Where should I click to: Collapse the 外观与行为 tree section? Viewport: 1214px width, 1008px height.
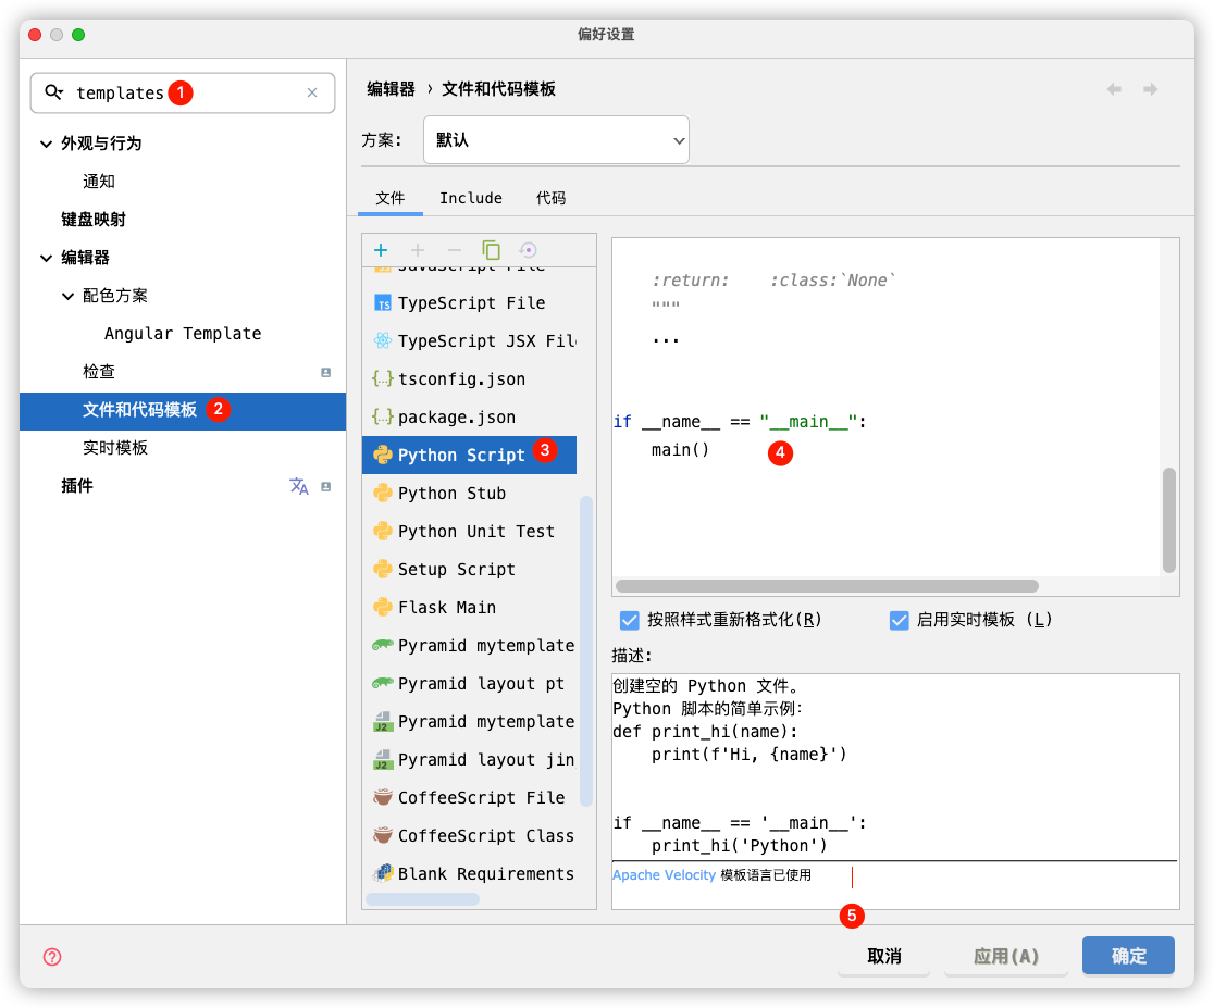coord(46,144)
